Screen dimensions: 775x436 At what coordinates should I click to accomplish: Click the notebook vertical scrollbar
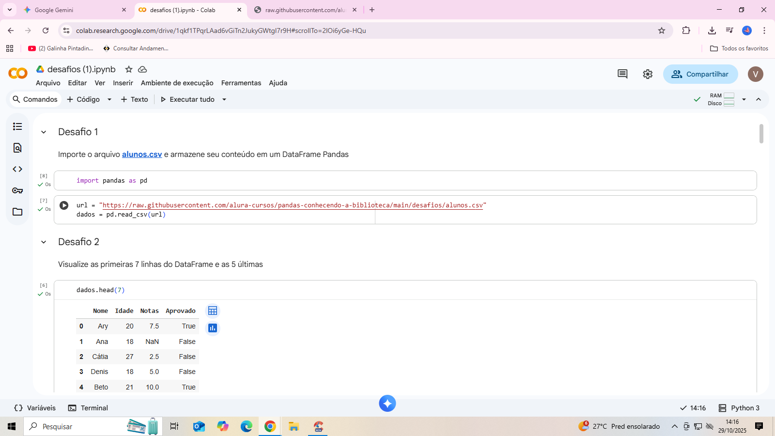tap(761, 134)
